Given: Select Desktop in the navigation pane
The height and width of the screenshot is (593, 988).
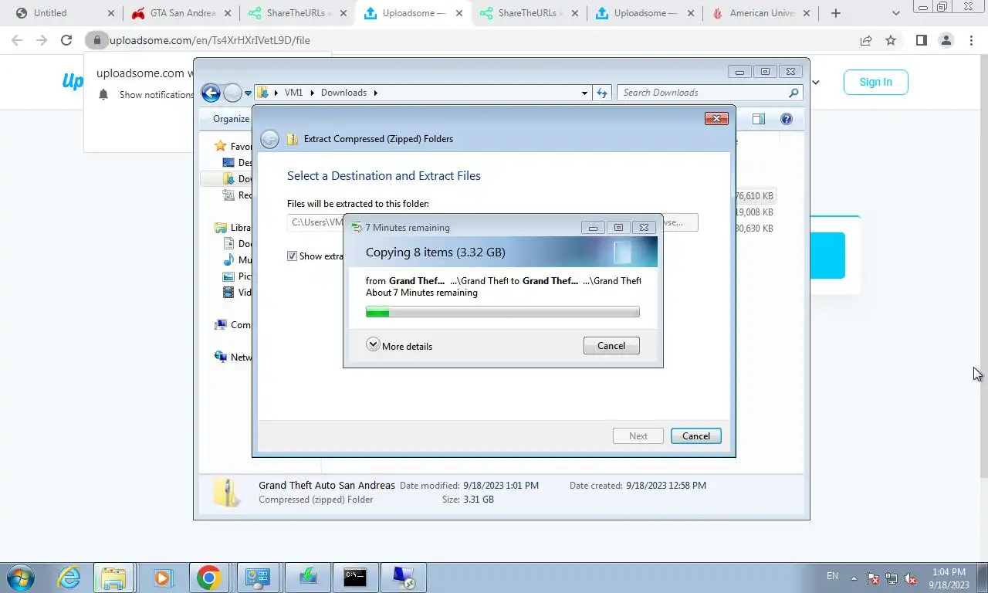Looking at the screenshot, I should 237,163.
